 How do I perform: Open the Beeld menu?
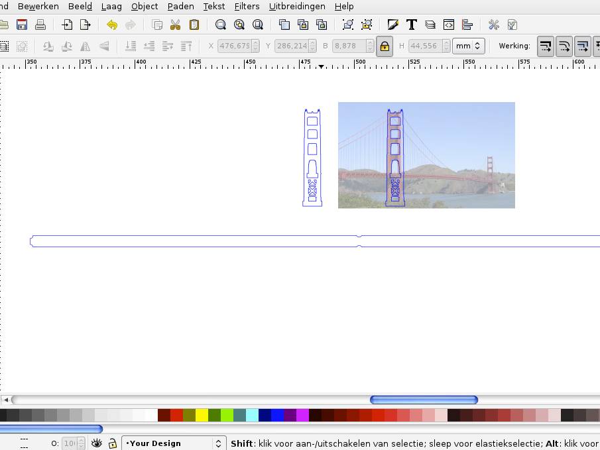[x=80, y=7]
